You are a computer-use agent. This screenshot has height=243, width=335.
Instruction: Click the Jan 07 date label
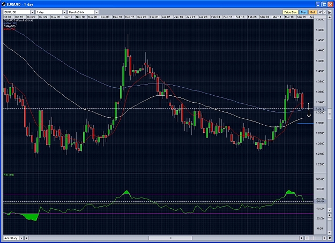[x=166, y=17]
